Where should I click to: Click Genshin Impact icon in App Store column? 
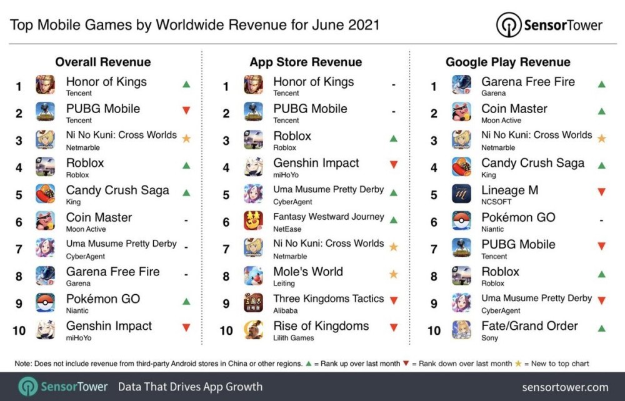pos(253,167)
